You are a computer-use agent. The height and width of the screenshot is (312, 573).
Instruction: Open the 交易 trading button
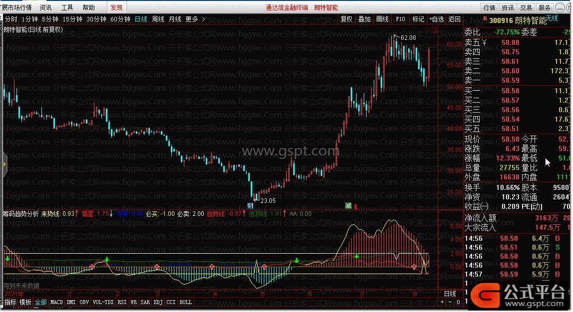[x=526, y=7]
